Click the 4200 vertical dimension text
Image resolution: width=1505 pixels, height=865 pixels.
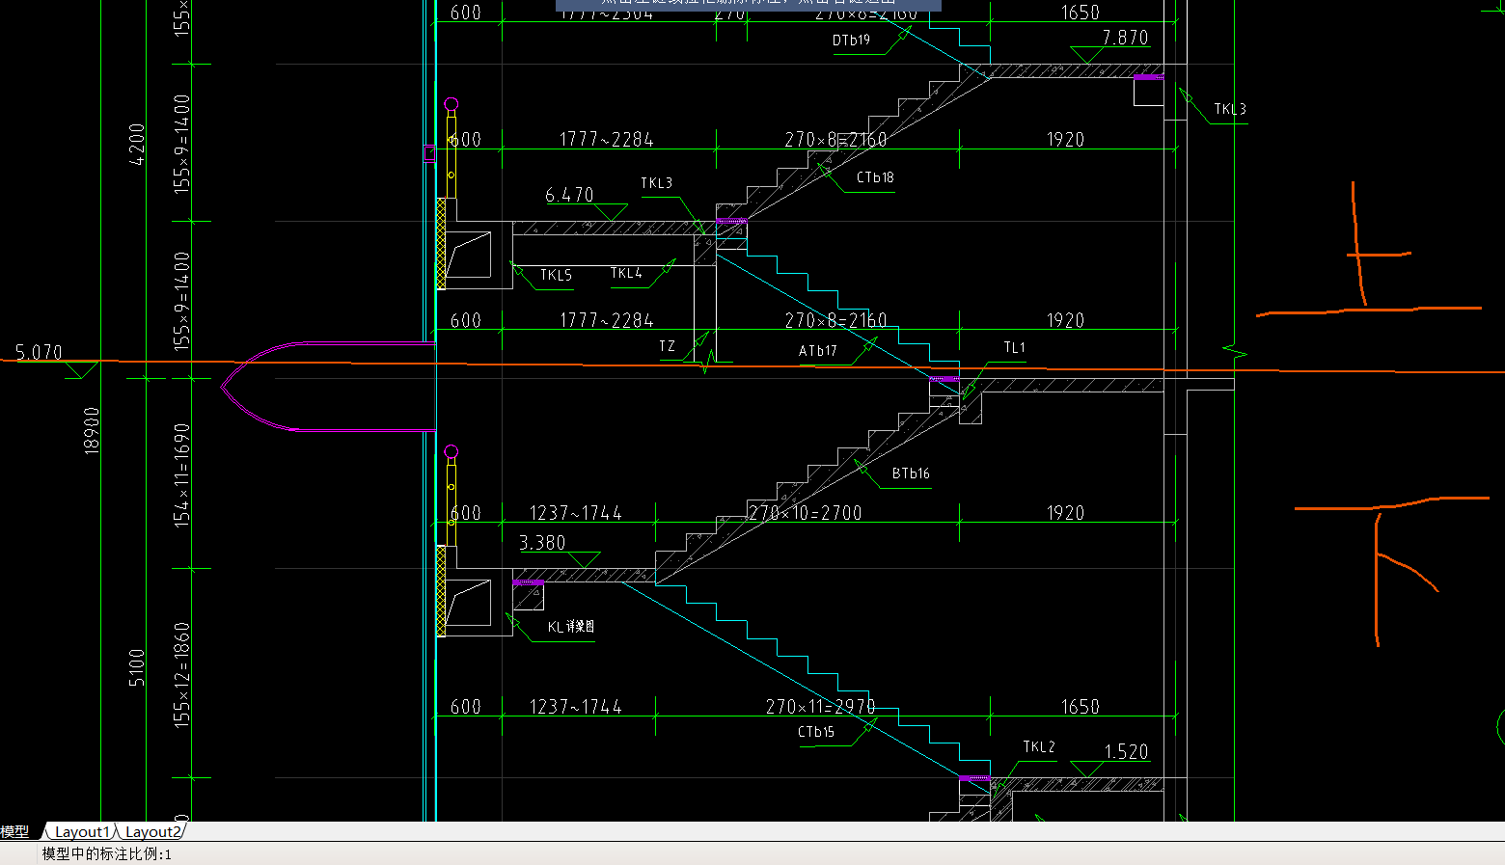coord(137,144)
